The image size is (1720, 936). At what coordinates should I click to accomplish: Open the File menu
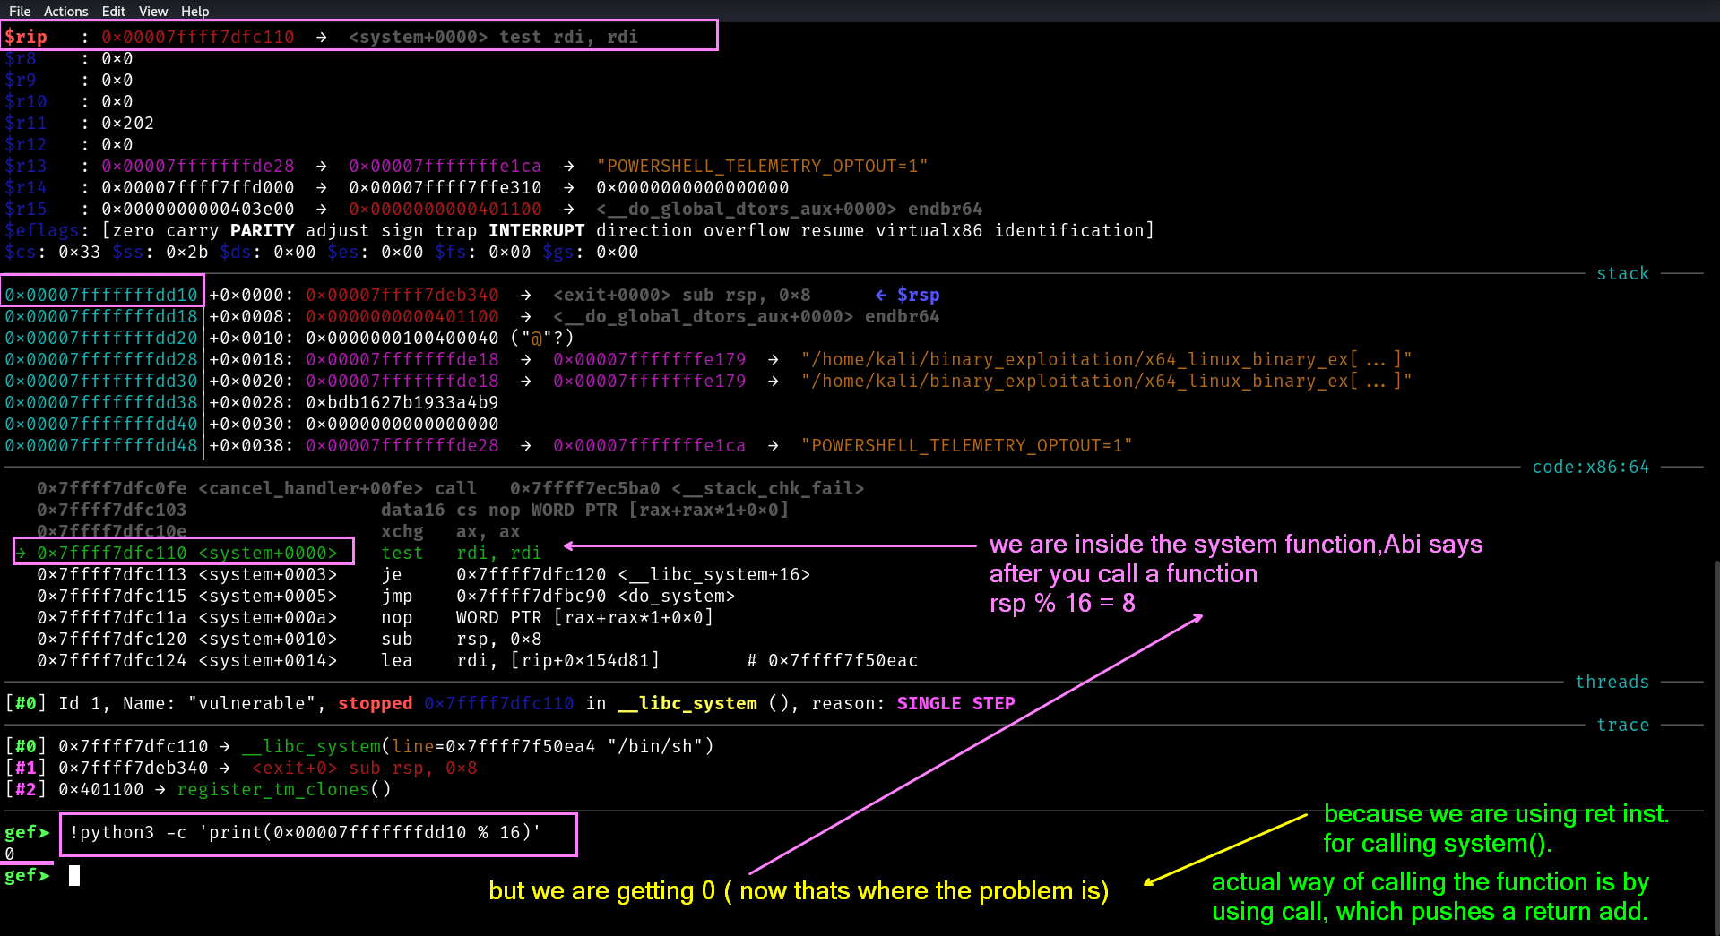[x=20, y=11]
